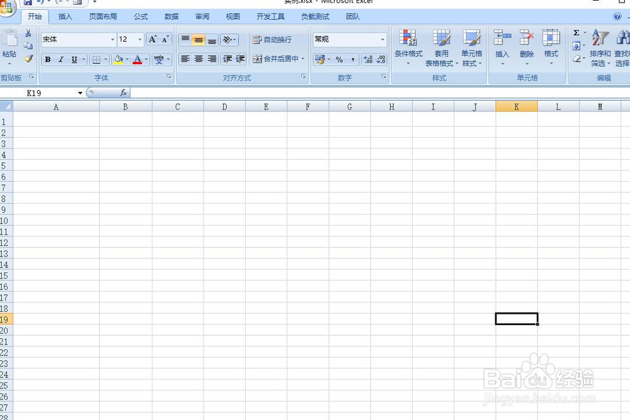Open font name 宋体 dropdown

click(113, 40)
